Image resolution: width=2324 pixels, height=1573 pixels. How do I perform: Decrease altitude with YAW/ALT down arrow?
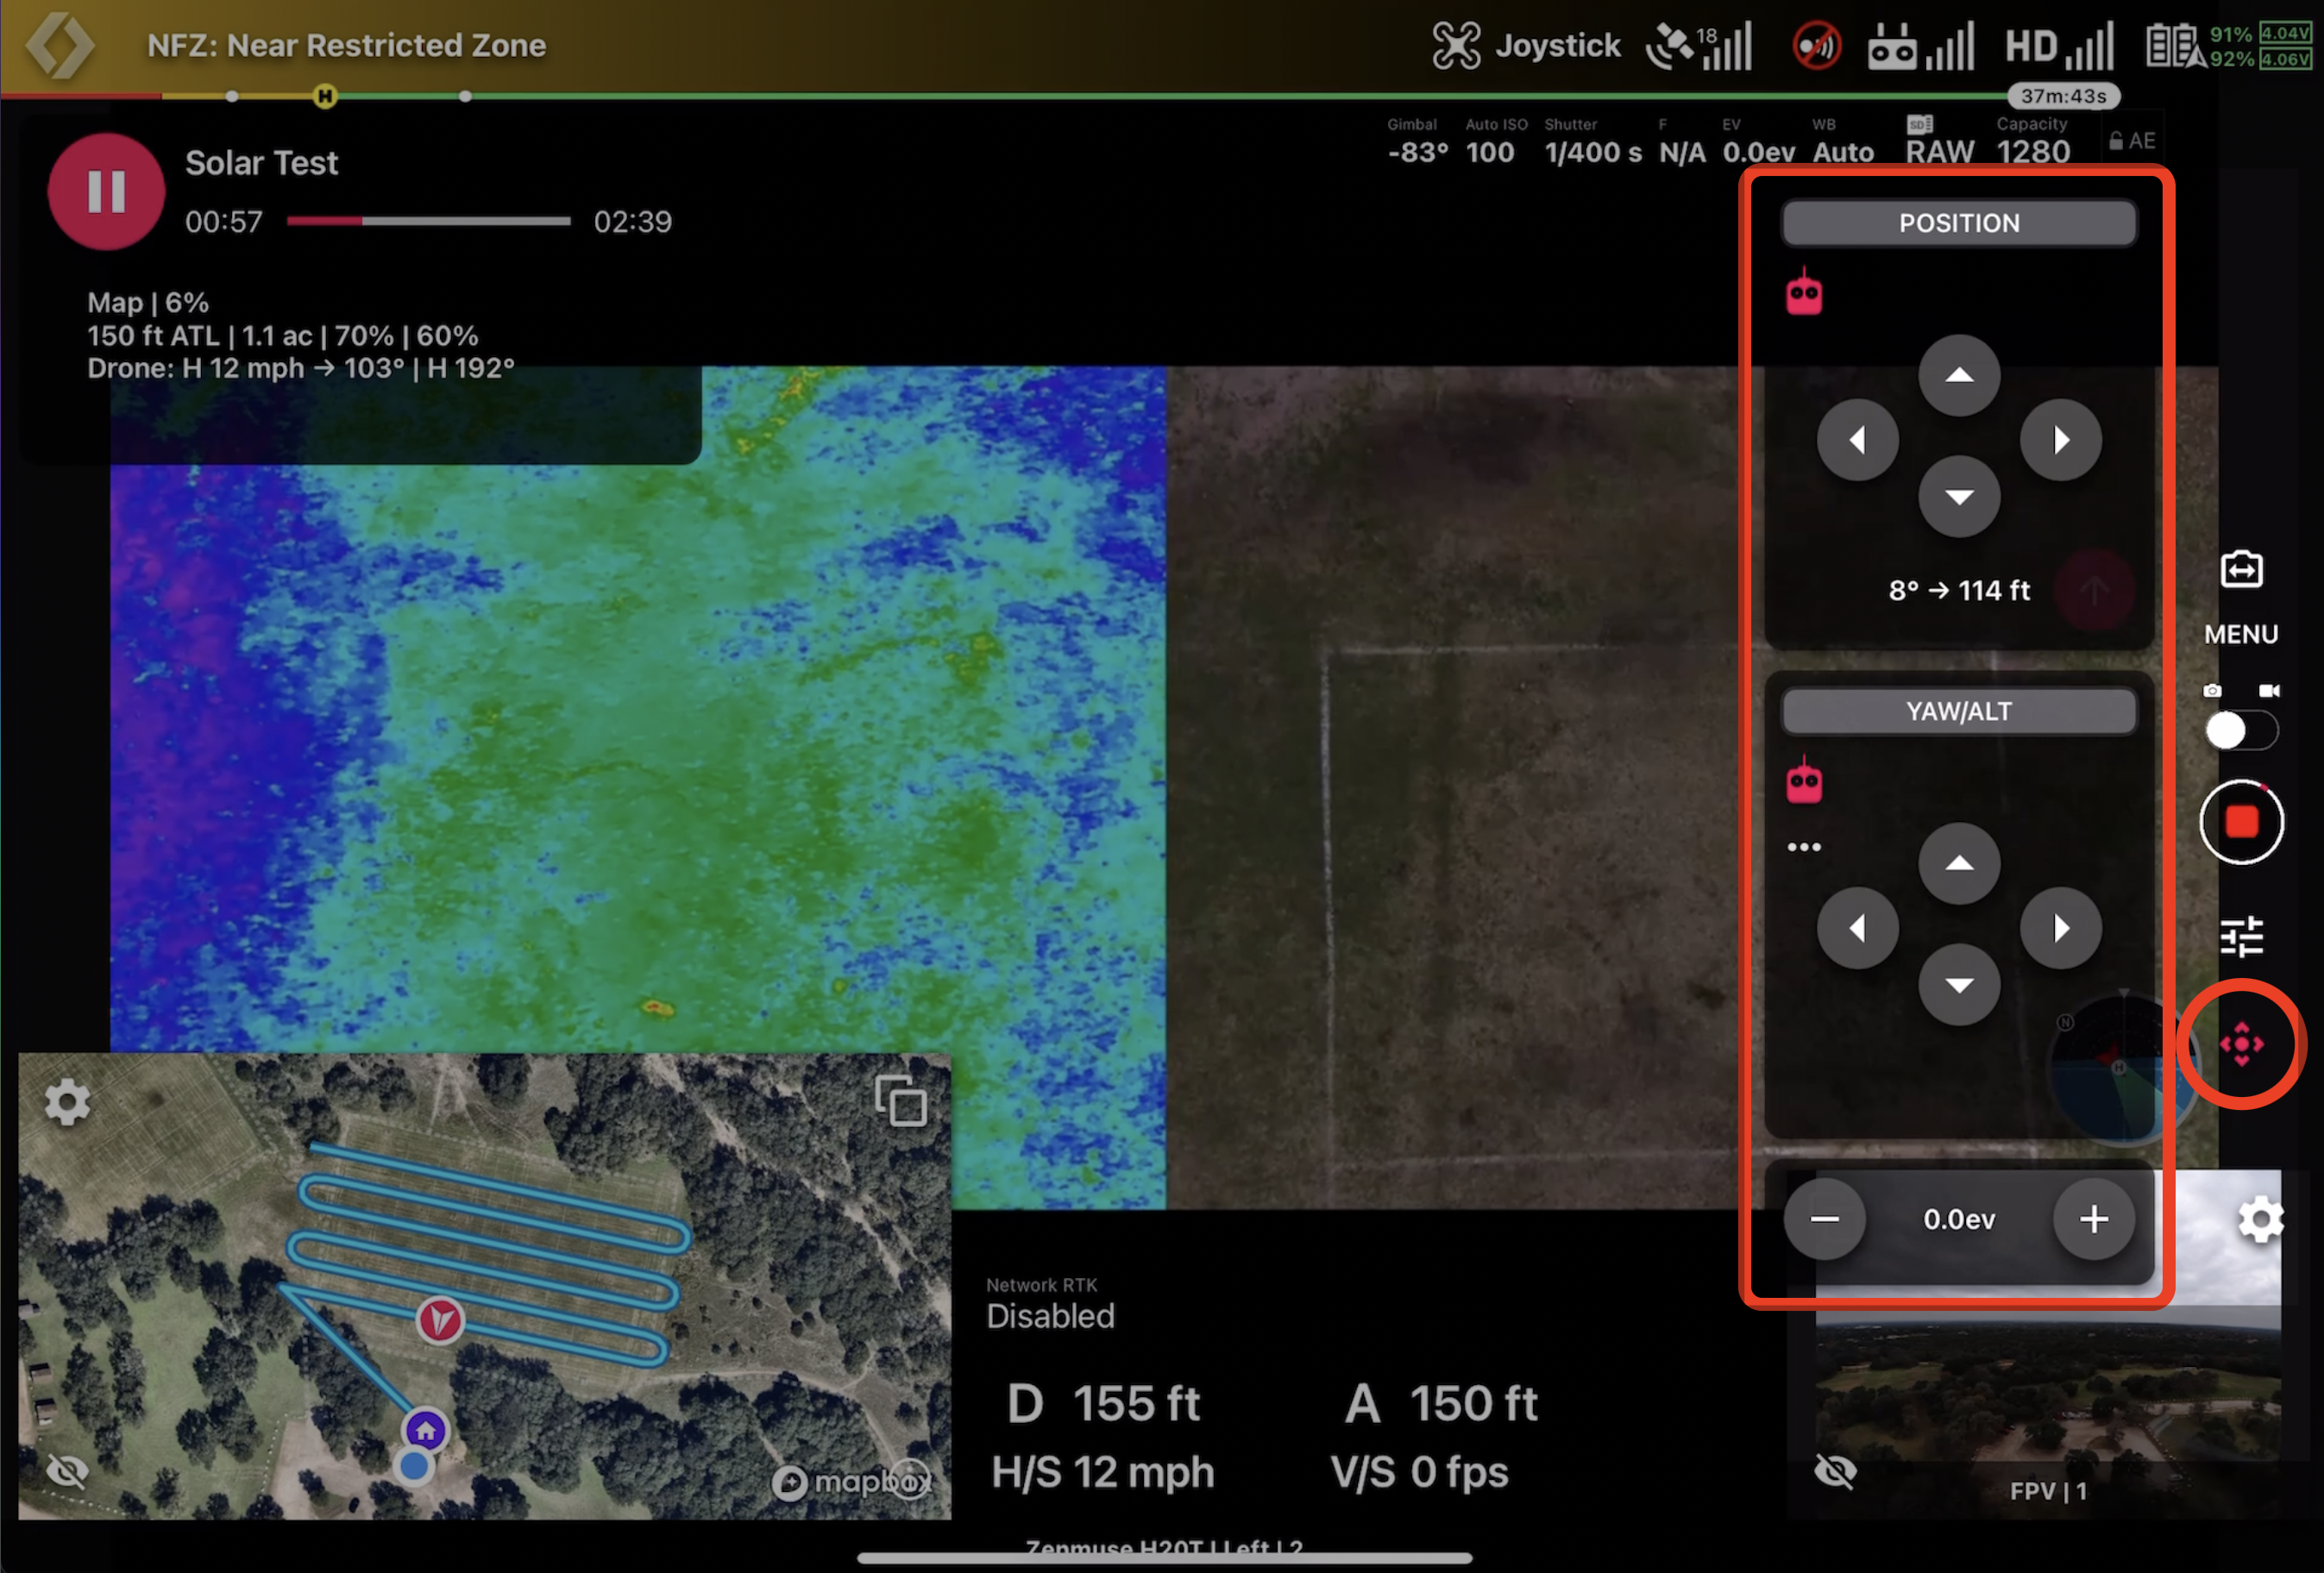pos(1958,985)
